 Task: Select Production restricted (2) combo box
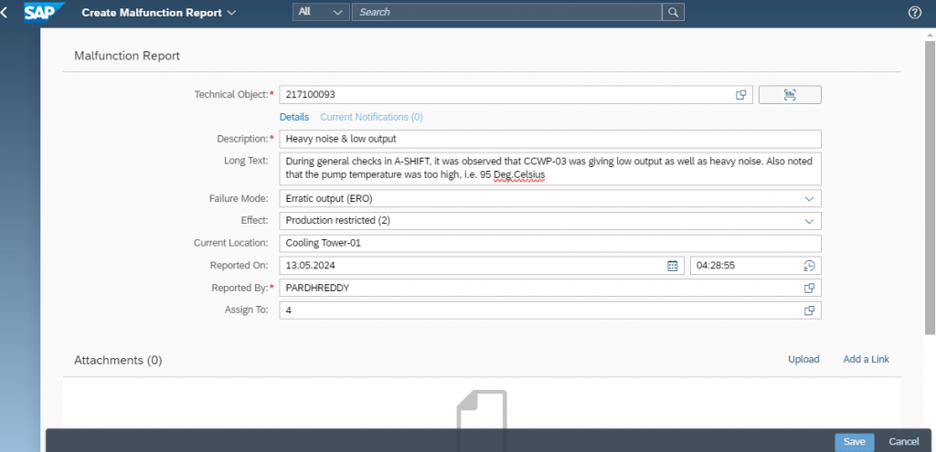[549, 221]
